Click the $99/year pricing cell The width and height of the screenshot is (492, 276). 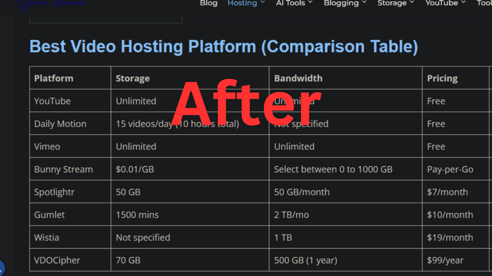pos(456,260)
